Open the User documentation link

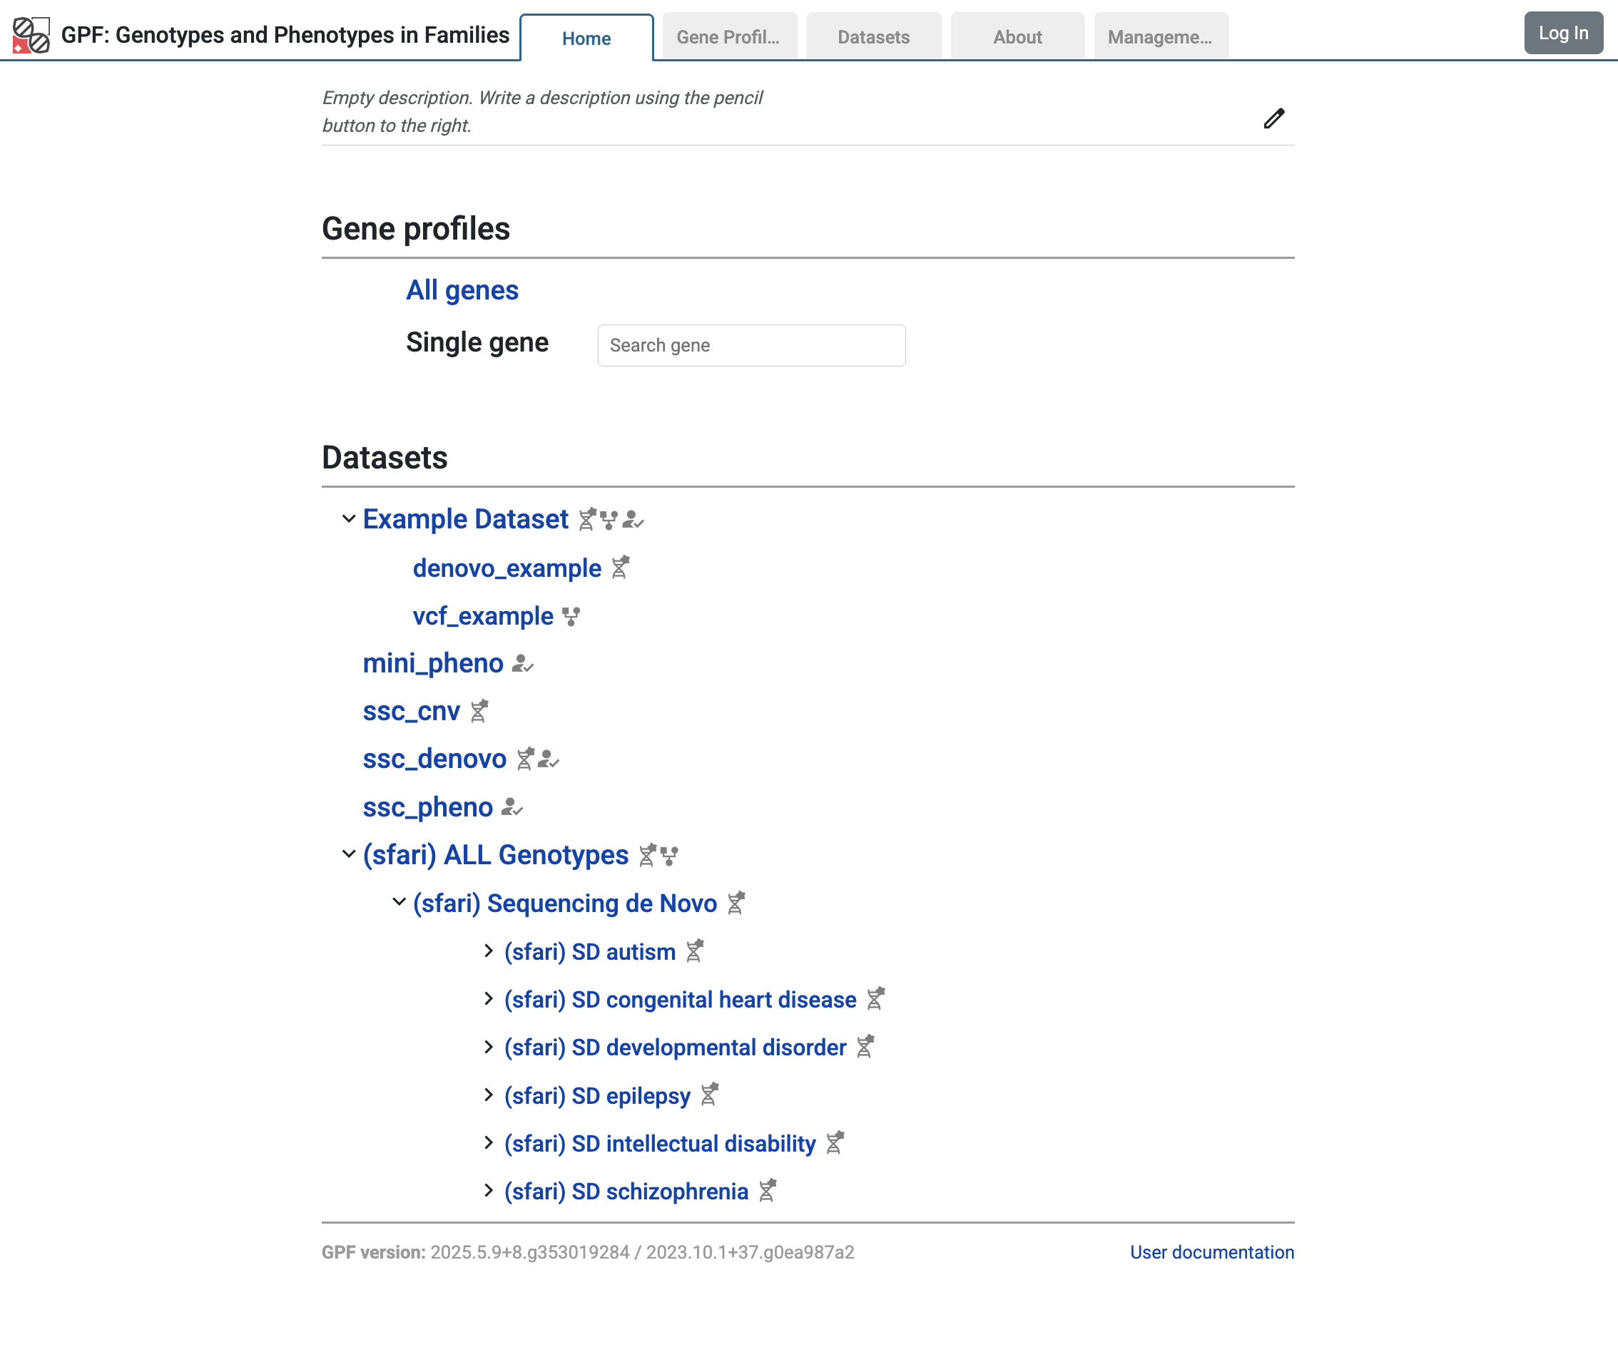[x=1211, y=1252]
